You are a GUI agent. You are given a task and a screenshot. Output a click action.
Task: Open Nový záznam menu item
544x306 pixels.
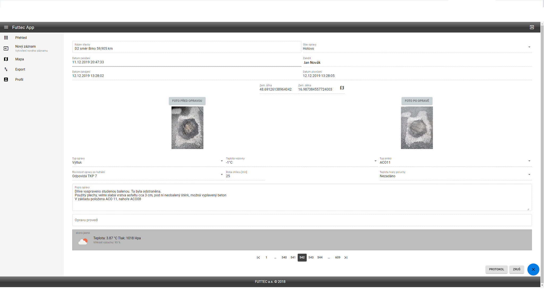point(32,48)
